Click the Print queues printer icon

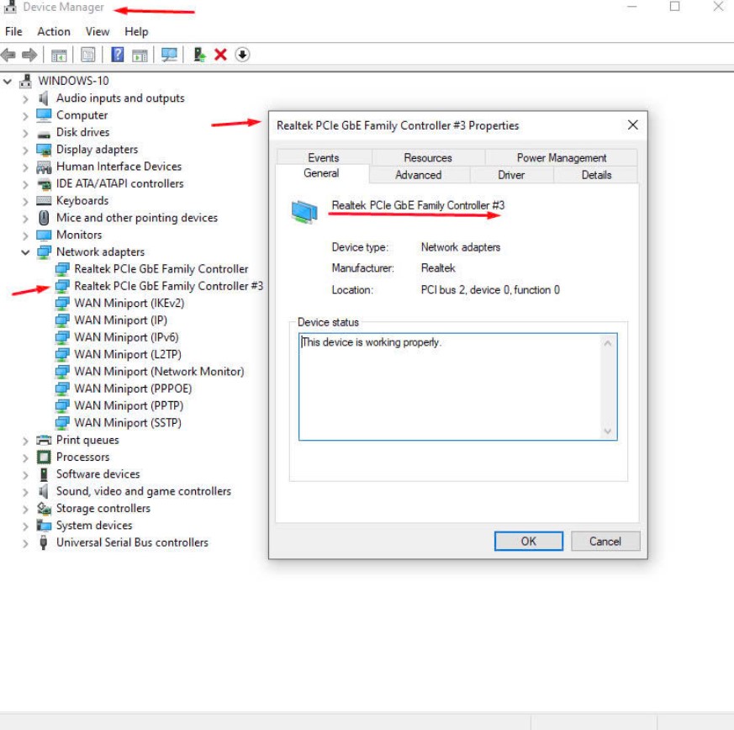click(44, 440)
